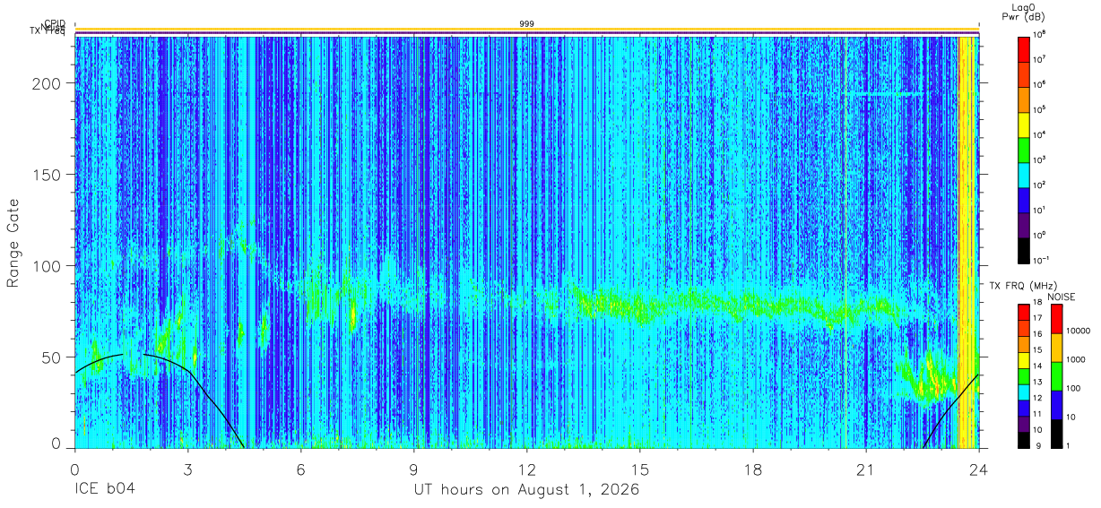Click the "NOISE" legend title
The width and height of the screenshot is (1101, 508).
1062,296
